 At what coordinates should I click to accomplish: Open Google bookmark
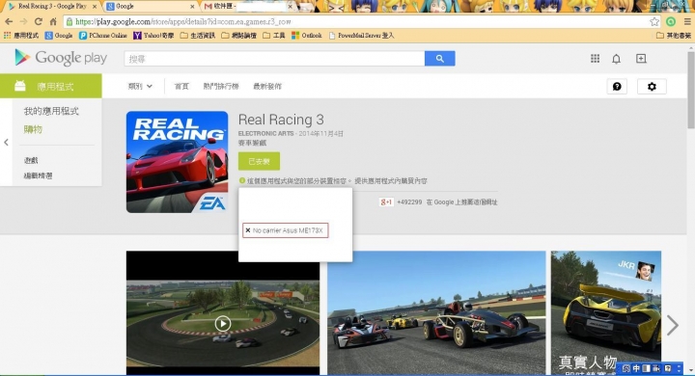[x=59, y=36]
